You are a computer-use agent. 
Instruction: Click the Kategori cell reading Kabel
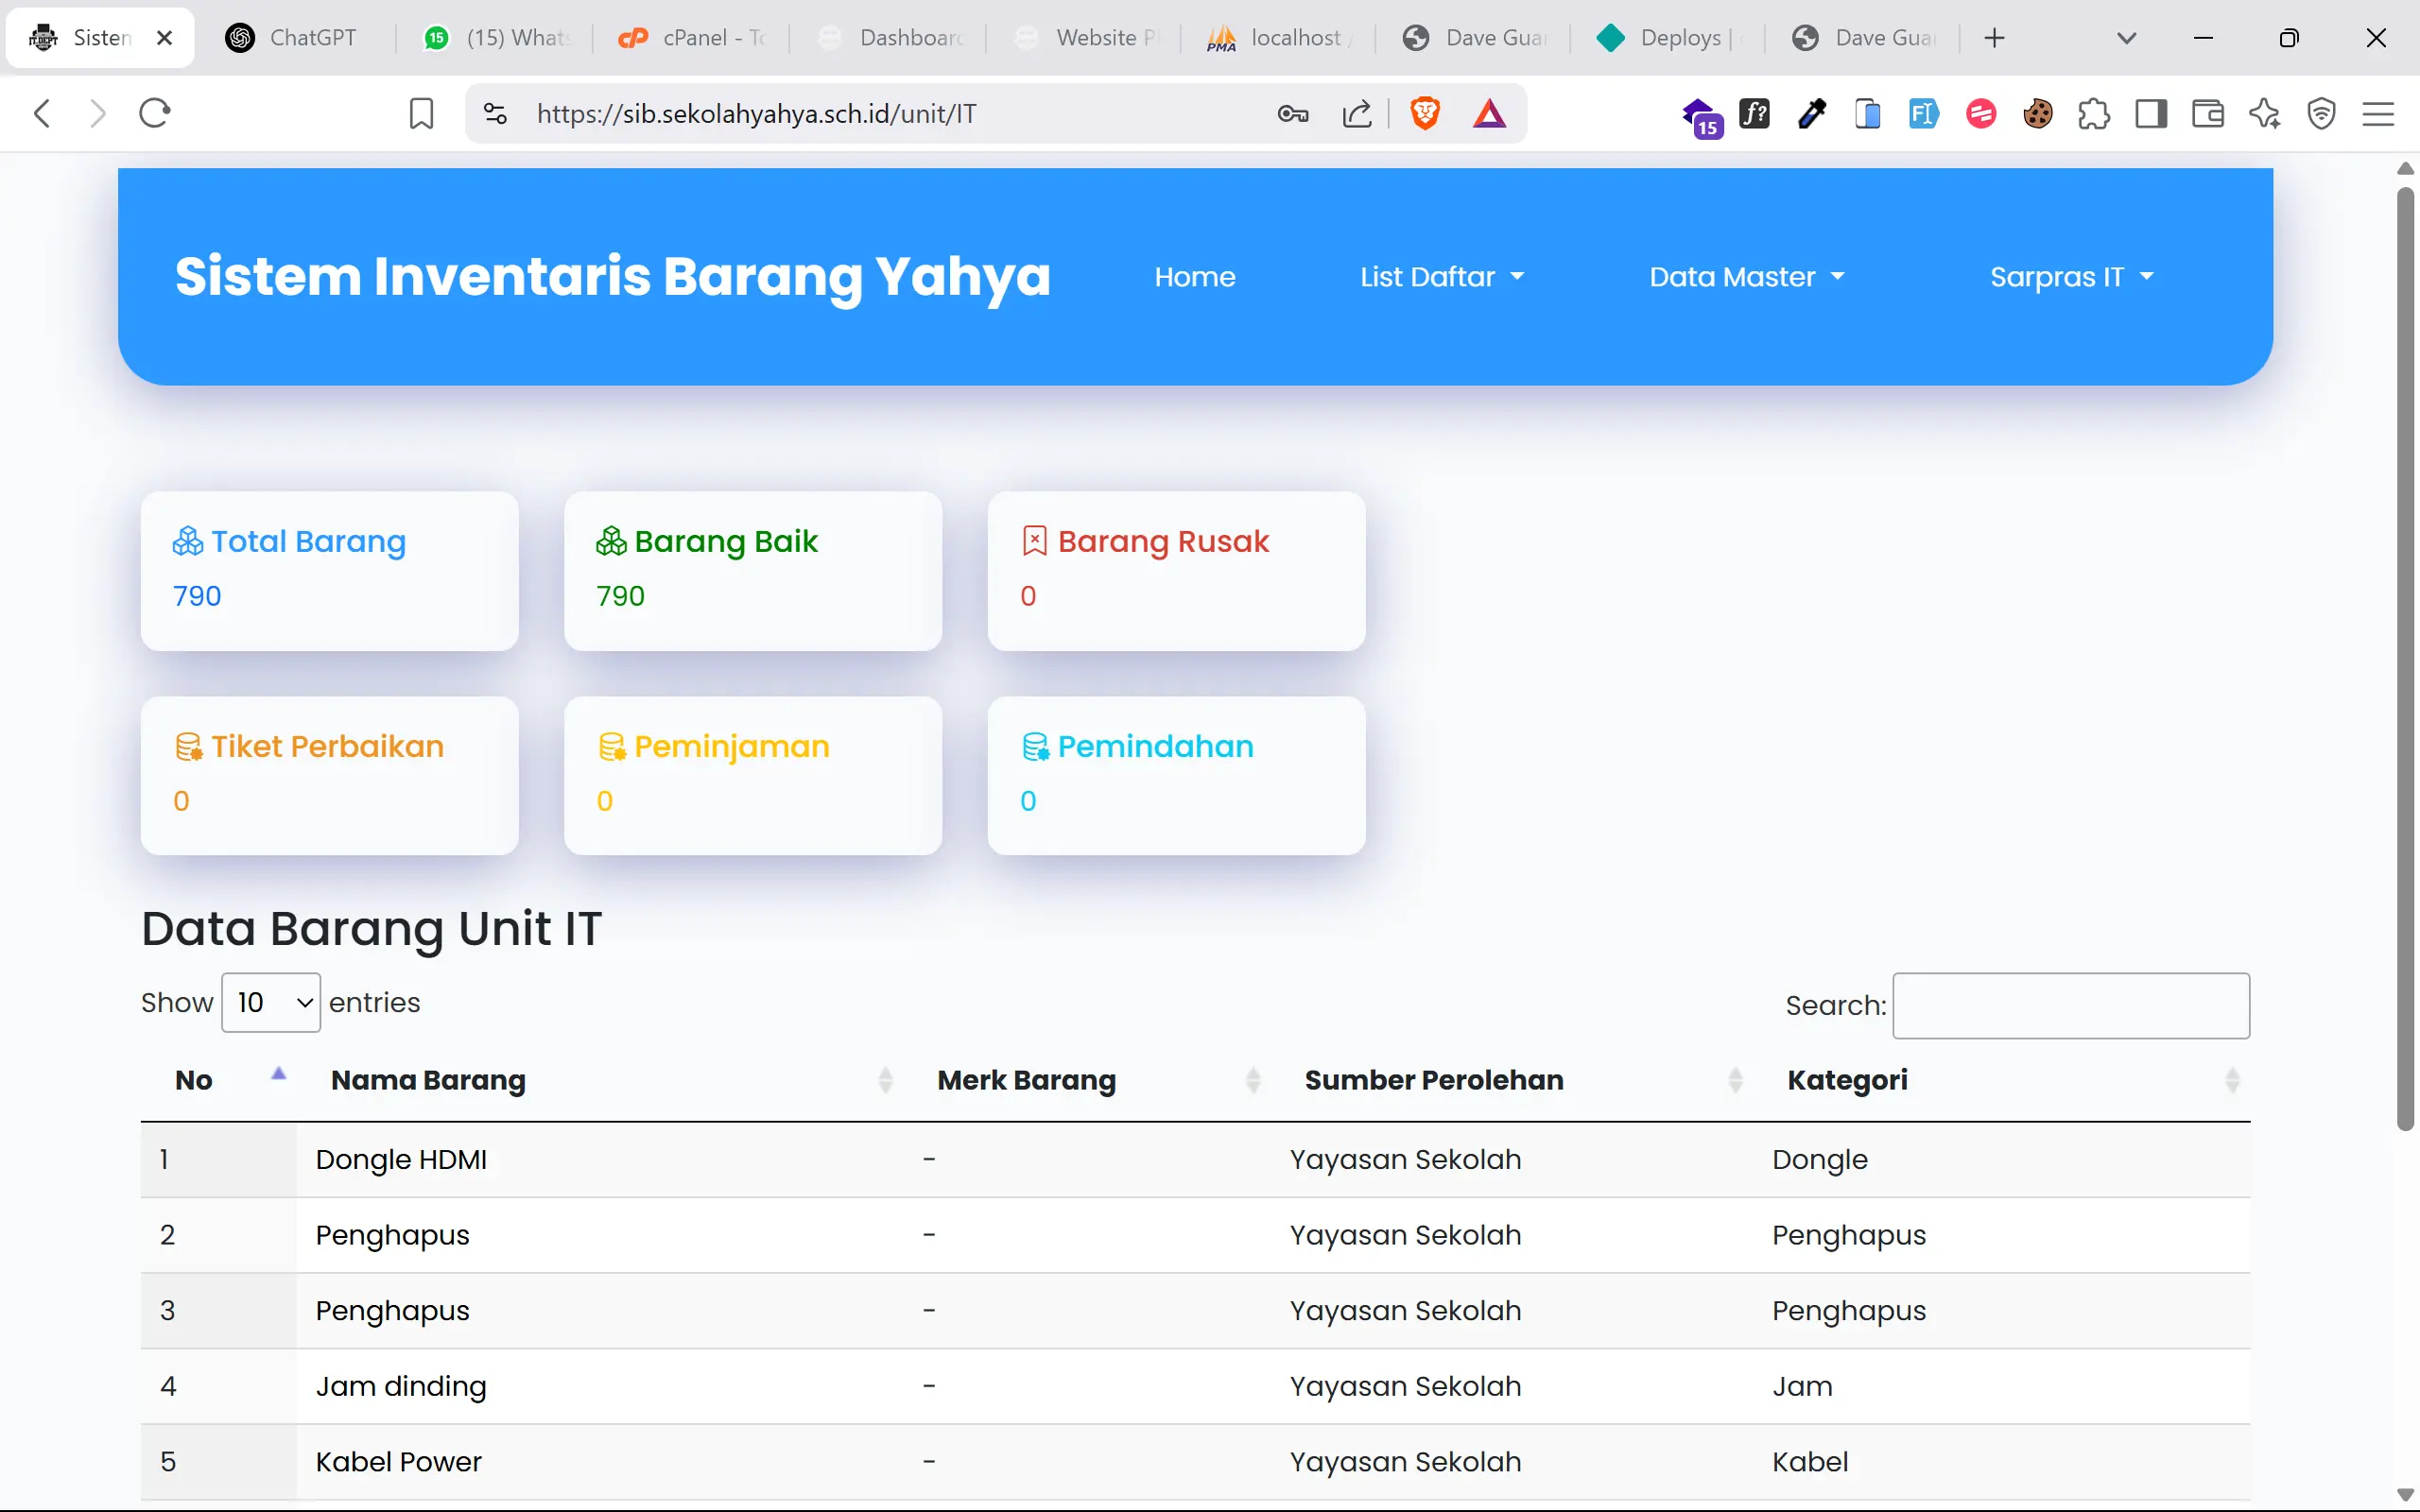click(x=1810, y=1462)
